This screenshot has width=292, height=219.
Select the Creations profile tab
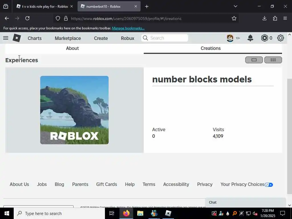[x=211, y=48]
